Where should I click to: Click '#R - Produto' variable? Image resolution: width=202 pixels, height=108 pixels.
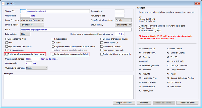(144, 57)
